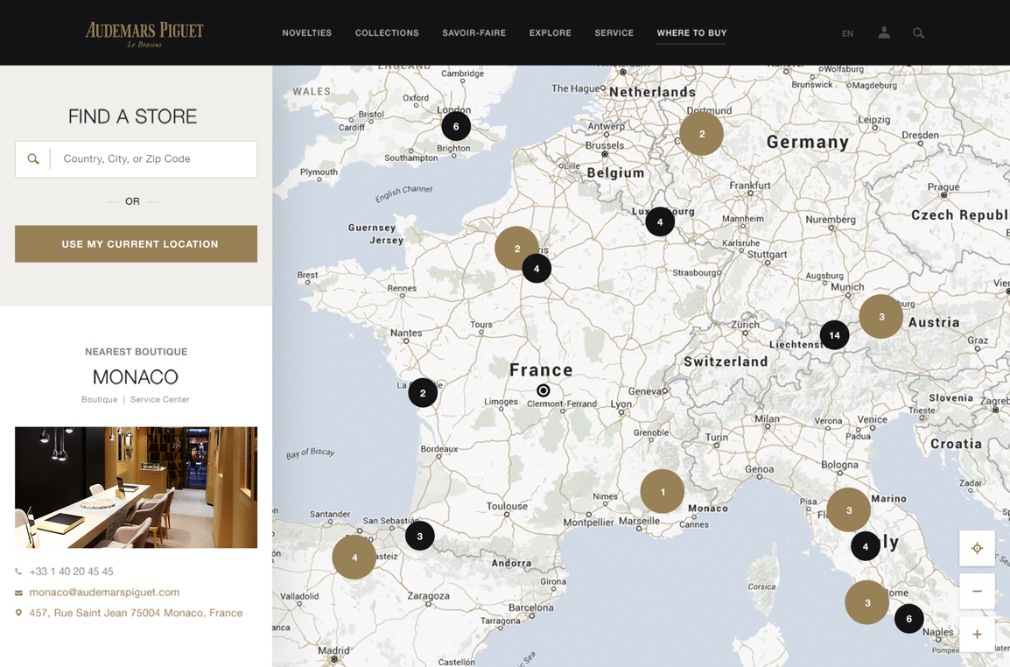
Task: Click the Service Center label
Action: (x=160, y=399)
